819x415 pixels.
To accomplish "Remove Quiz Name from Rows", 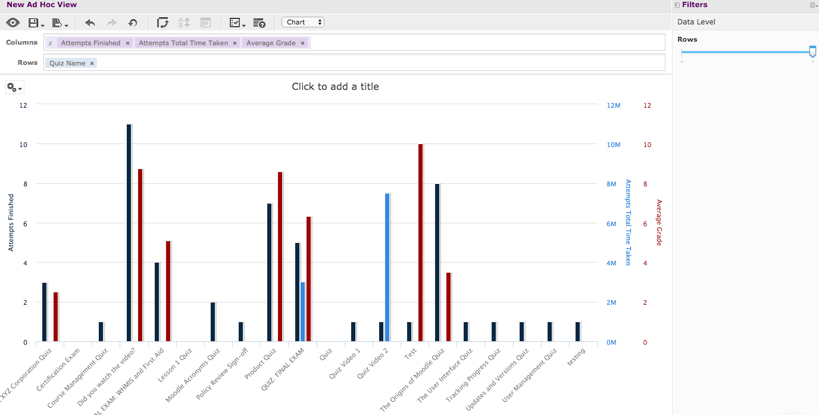I will 92,63.
